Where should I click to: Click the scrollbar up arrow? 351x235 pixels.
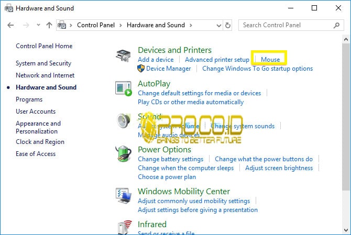346,39
